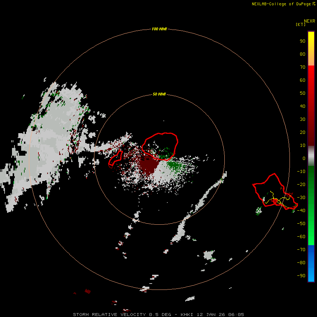Click the -90 value on the velocity scale
This screenshot has width=317, height=317.
(301, 276)
